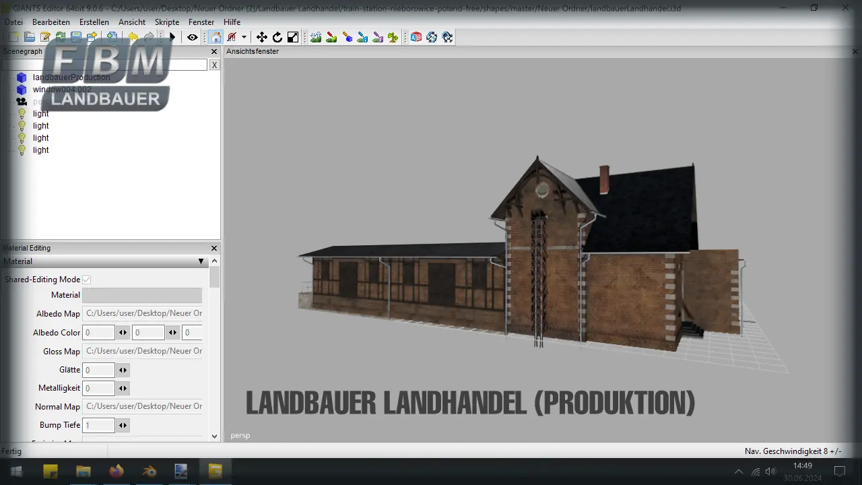Open the Windows Start menu
This screenshot has height=485, width=862.
pos(16,471)
